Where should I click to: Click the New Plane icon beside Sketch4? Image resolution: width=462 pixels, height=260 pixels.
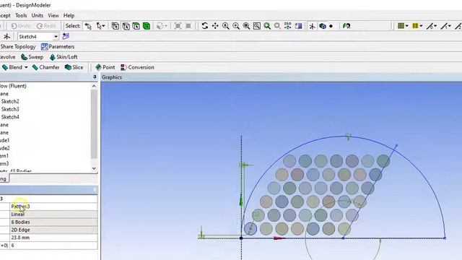coord(6,37)
